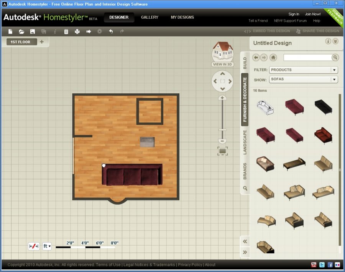Pan canvas right with navigation arrow
Viewport: 345px width, 272px height.
click(x=230, y=81)
